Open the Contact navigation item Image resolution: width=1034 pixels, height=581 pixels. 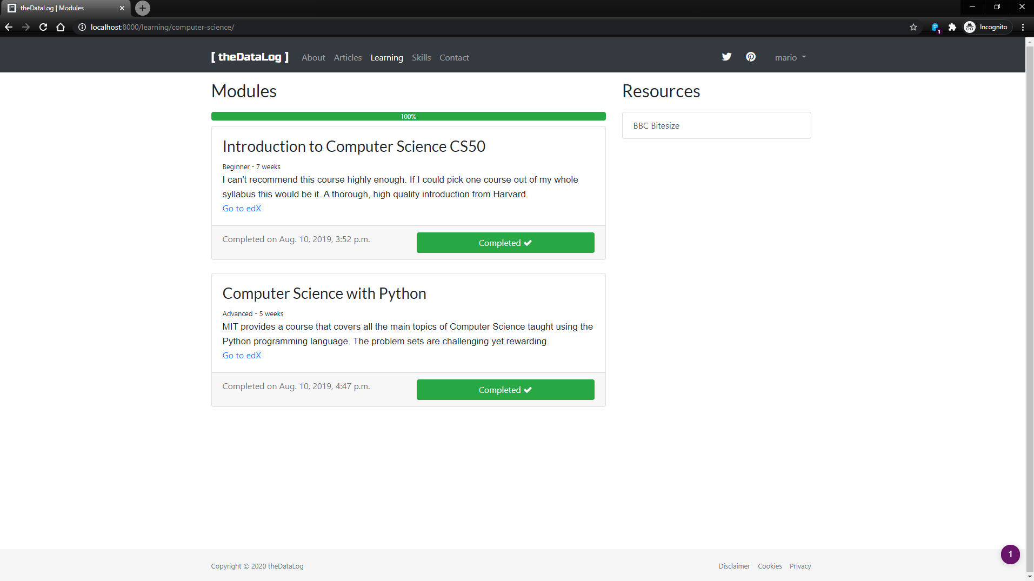pos(454,57)
